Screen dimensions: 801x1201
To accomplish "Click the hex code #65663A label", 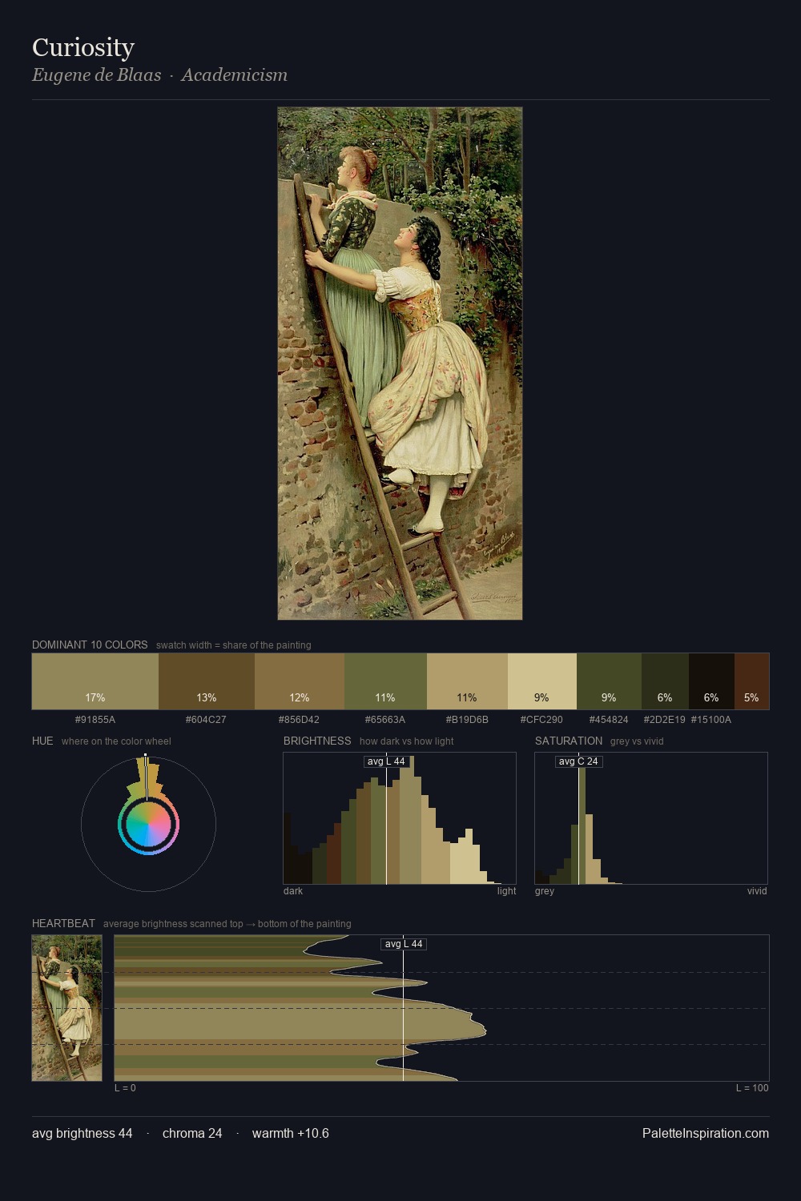I will click(385, 720).
